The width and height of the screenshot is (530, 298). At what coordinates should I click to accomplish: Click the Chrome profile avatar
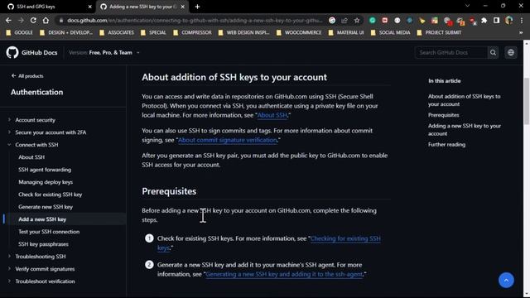(x=508, y=20)
